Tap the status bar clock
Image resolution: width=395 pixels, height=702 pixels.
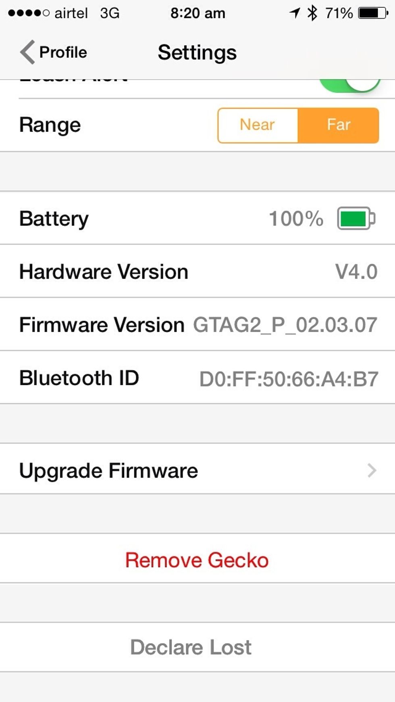click(x=197, y=13)
